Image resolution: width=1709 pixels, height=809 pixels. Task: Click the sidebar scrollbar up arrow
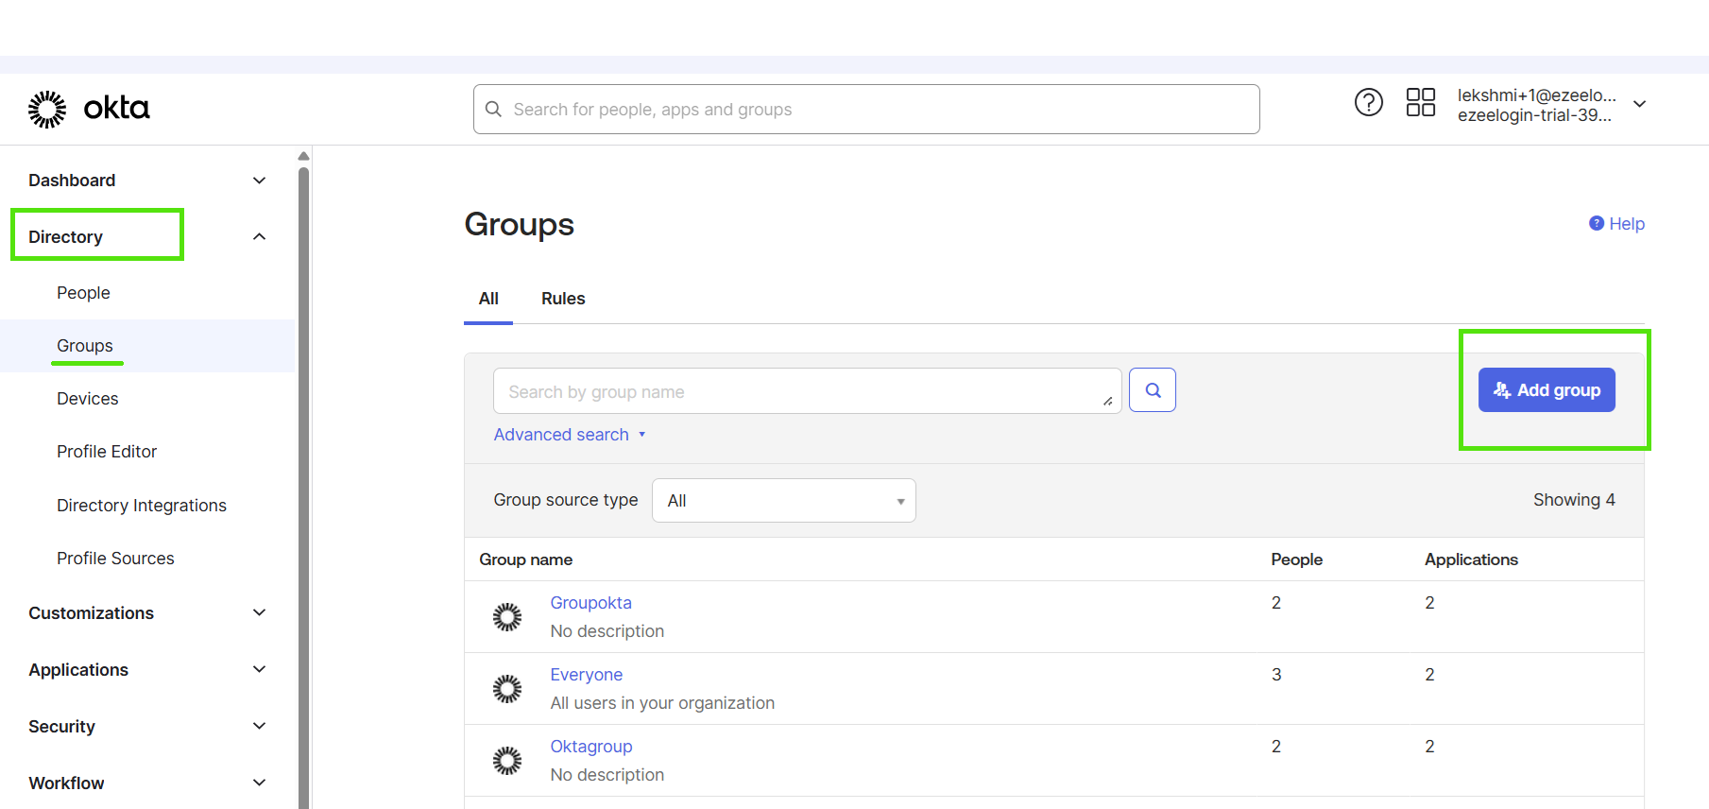point(303,156)
